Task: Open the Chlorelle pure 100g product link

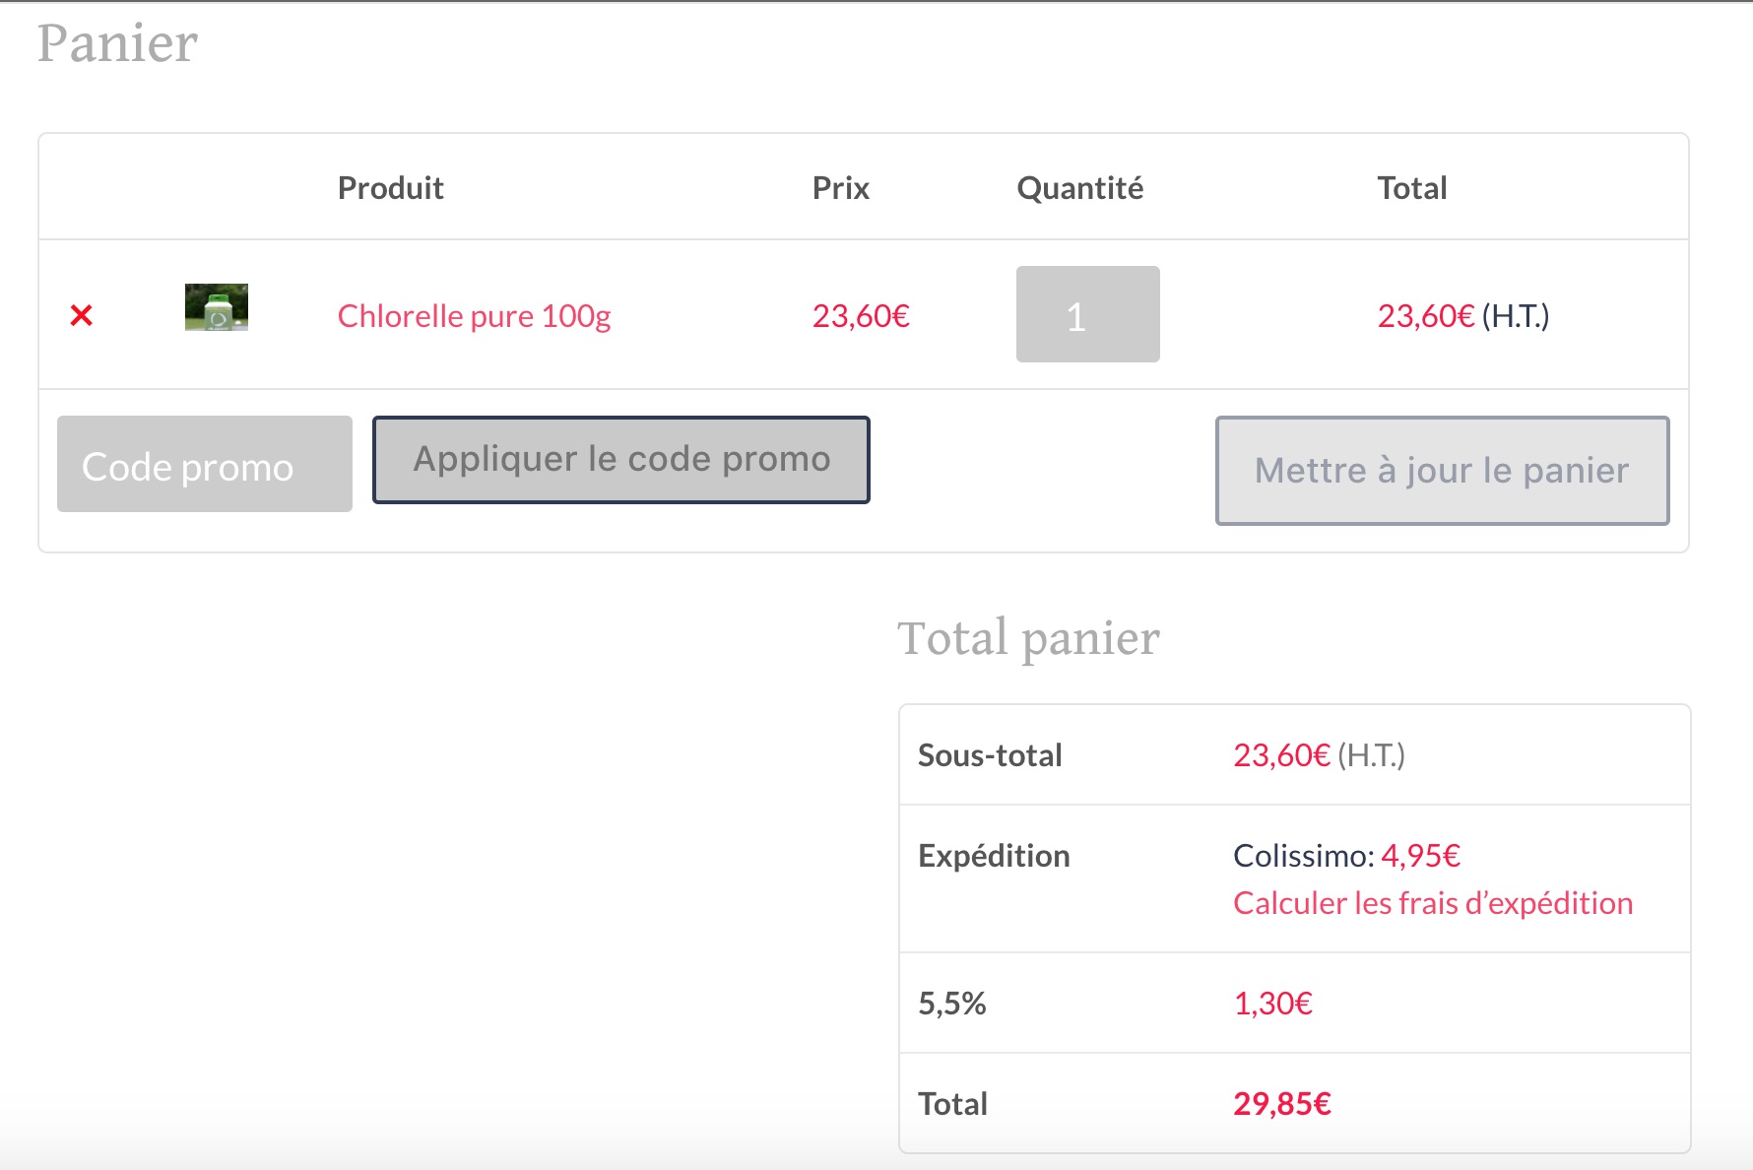Action: [474, 316]
